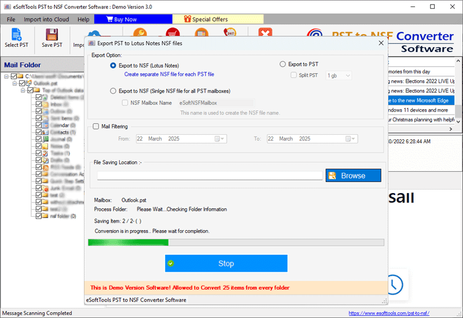Click the green conversion progress bar
Viewport: 463px width, 318px height.
point(236,242)
